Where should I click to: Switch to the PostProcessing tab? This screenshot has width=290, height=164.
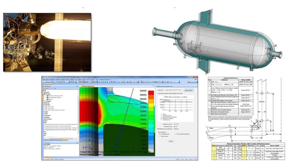56,140
